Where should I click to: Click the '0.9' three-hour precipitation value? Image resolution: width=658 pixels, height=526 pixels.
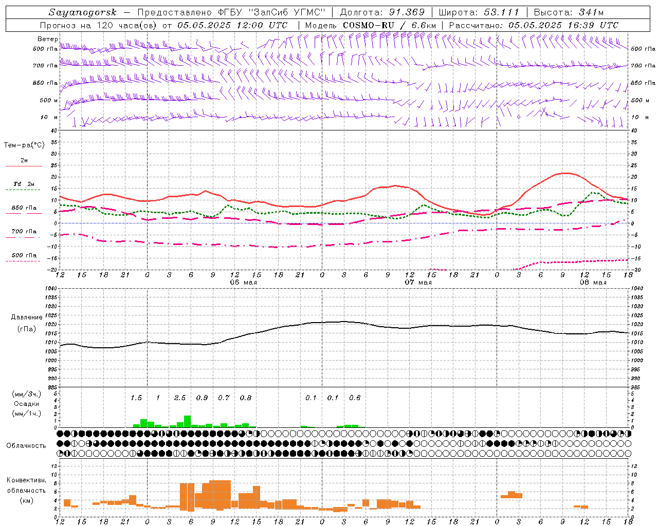pos(202,398)
